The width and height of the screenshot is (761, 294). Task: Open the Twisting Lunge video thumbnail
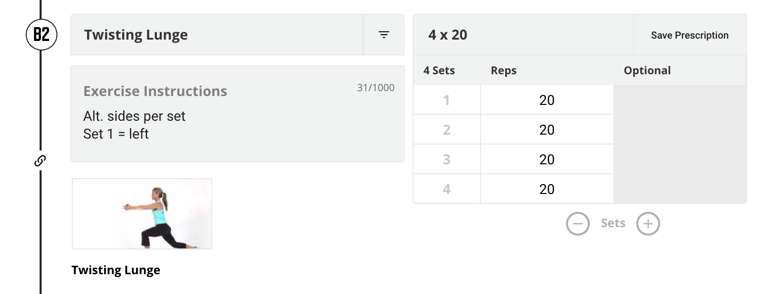click(142, 214)
